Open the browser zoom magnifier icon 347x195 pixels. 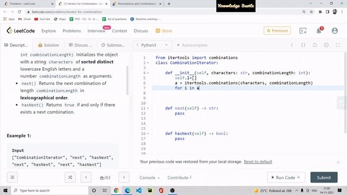(x=304, y=12)
